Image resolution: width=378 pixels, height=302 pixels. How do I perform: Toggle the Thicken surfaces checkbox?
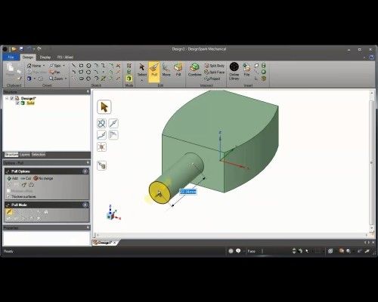tap(9, 196)
